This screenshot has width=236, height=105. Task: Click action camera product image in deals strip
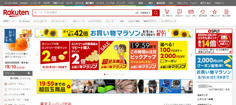[x=170, y=86]
